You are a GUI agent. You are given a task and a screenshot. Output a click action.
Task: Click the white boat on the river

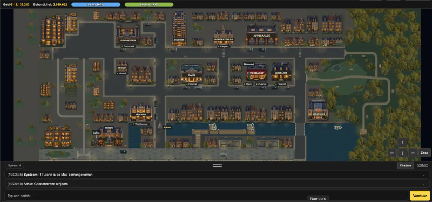tap(338, 128)
